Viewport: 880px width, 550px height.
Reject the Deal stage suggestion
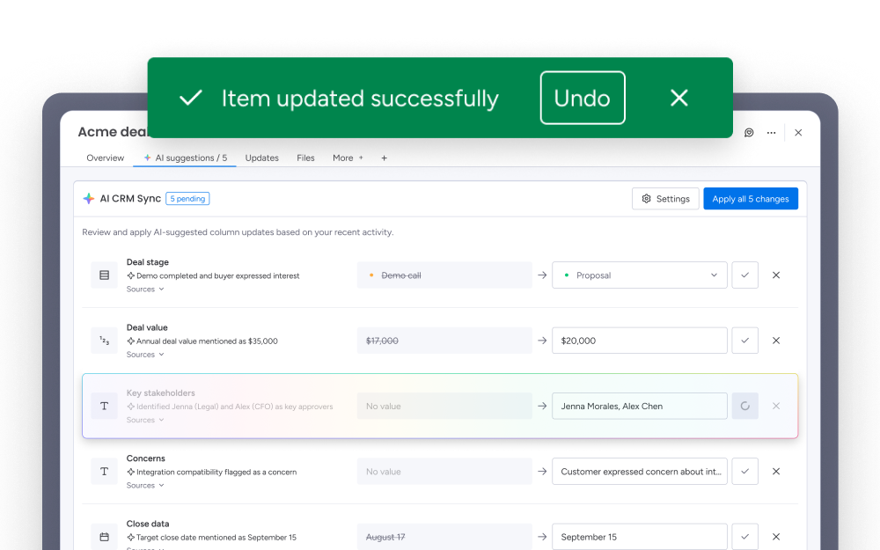pyautogui.click(x=775, y=275)
